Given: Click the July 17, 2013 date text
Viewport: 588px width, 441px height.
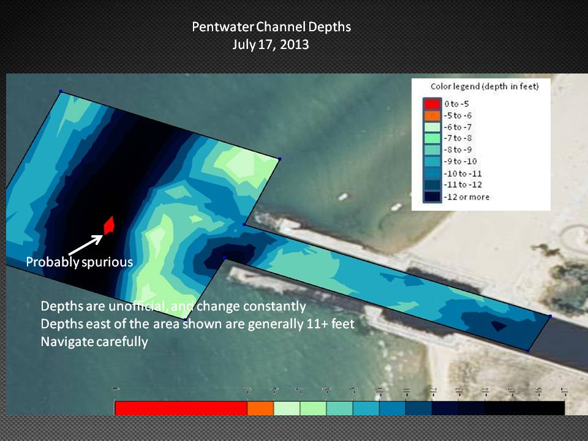Looking at the screenshot, I should [x=271, y=45].
